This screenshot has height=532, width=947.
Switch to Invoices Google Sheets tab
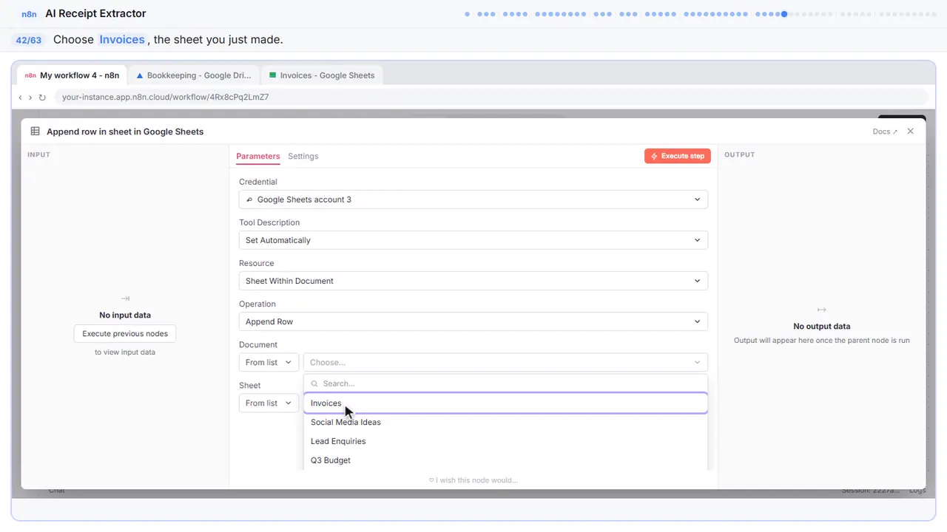point(322,75)
